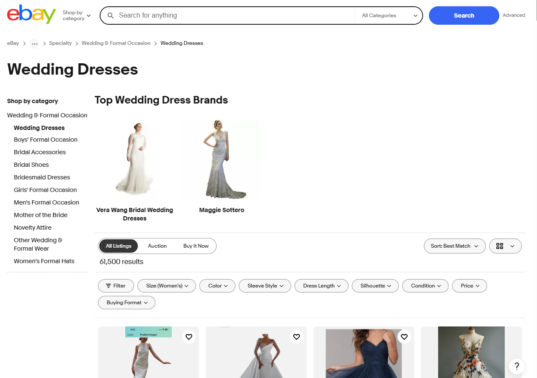
Task: Expand the Buying Format filter
Action: (127, 303)
